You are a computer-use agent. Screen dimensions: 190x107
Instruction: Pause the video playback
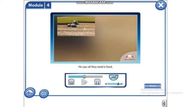click(x=97, y=82)
